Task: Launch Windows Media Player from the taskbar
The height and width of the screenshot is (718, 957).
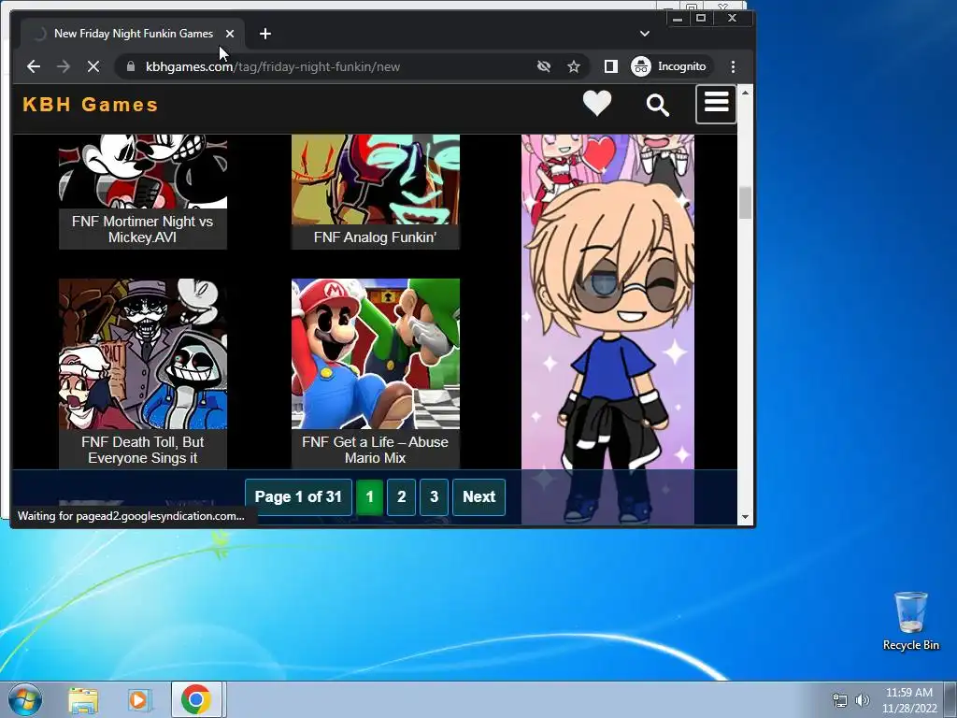Action: point(138,699)
